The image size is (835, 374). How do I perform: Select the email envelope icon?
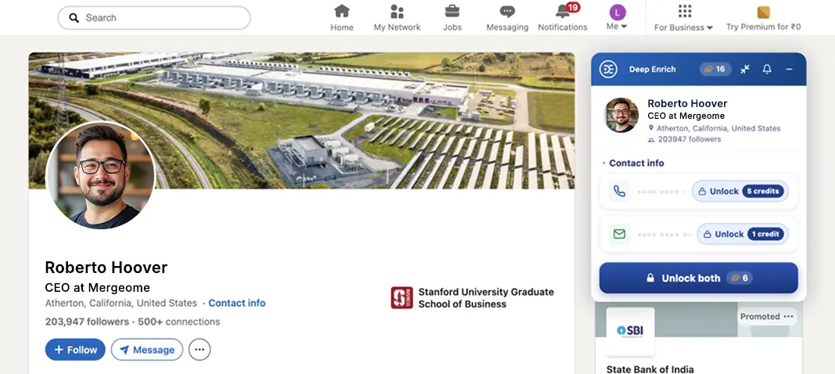(x=619, y=234)
